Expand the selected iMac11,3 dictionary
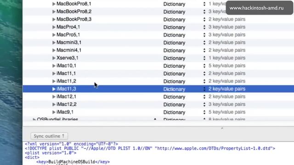The height and width of the screenshot is (165, 294). [54, 89]
